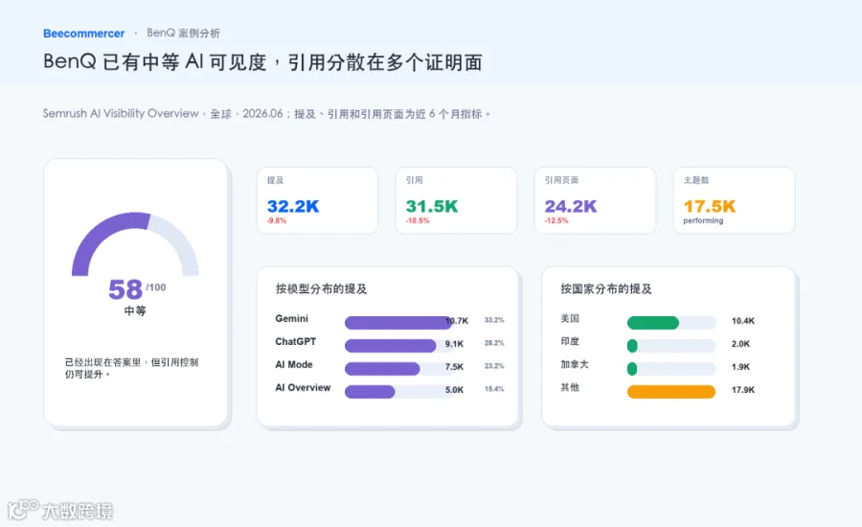862x527 pixels.
Task: Click the 加拿大 country label
Action: (x=575, y=365)
